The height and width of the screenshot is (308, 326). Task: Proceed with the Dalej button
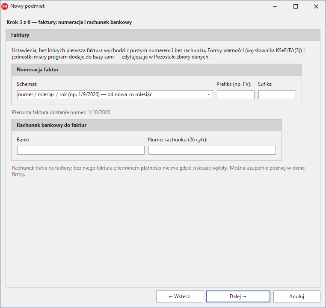pos(238,296)
